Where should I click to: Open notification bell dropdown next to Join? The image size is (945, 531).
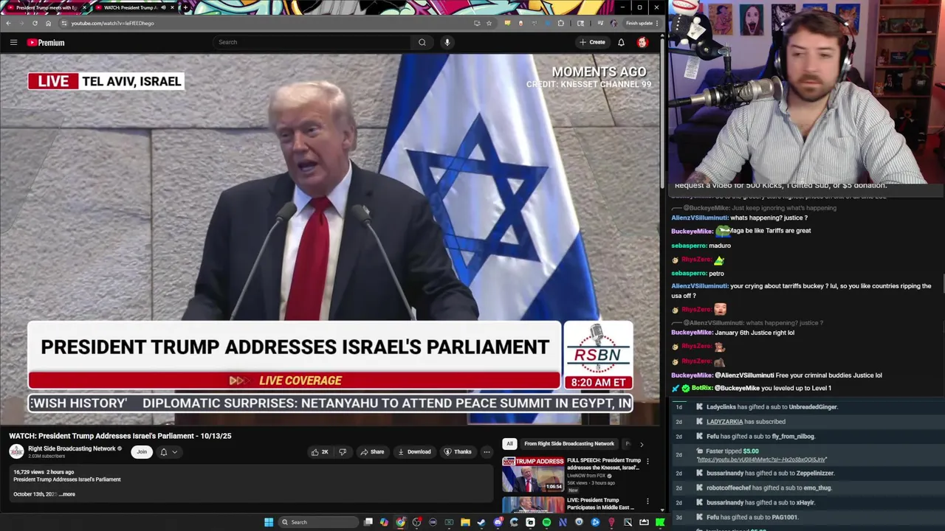[168, 452]
